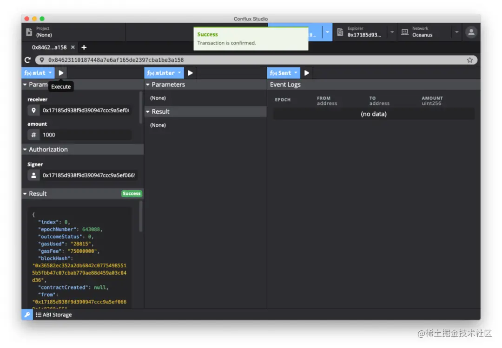
Task: Open the Sent event dropdown
Action: [x=284, y=73]
